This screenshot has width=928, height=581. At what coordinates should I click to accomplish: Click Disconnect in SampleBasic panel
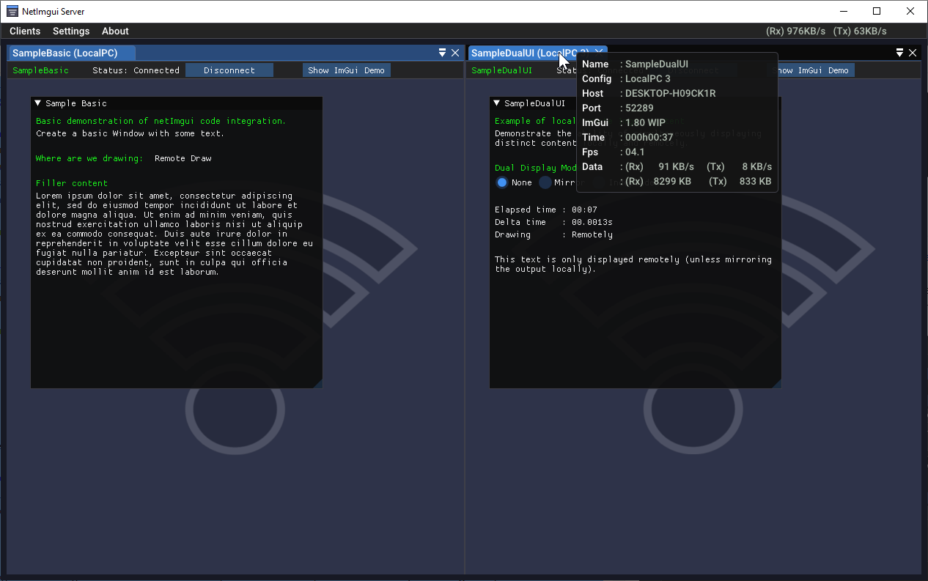pos(229,70)
